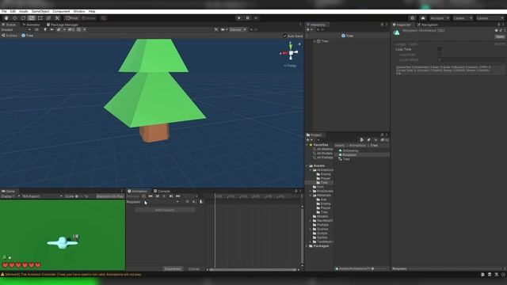This screenshot has width=507, height=285.
Task: Open the Window menu
Action: tap(79, 11)
